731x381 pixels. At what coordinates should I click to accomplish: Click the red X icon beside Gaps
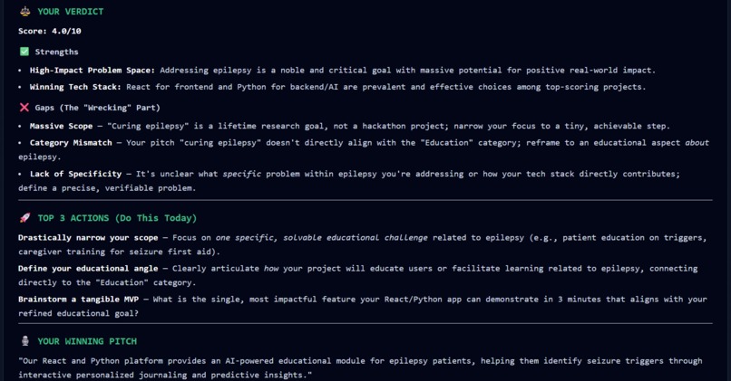tap(24, 108)
